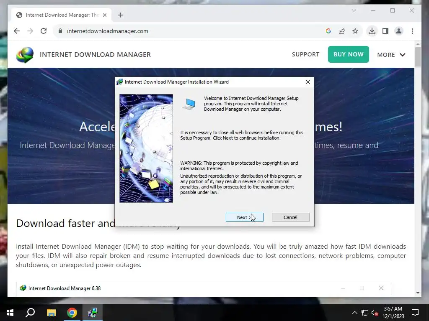Click the IDM website logo
Screen dimensions: 429x321
pos(25,55)
